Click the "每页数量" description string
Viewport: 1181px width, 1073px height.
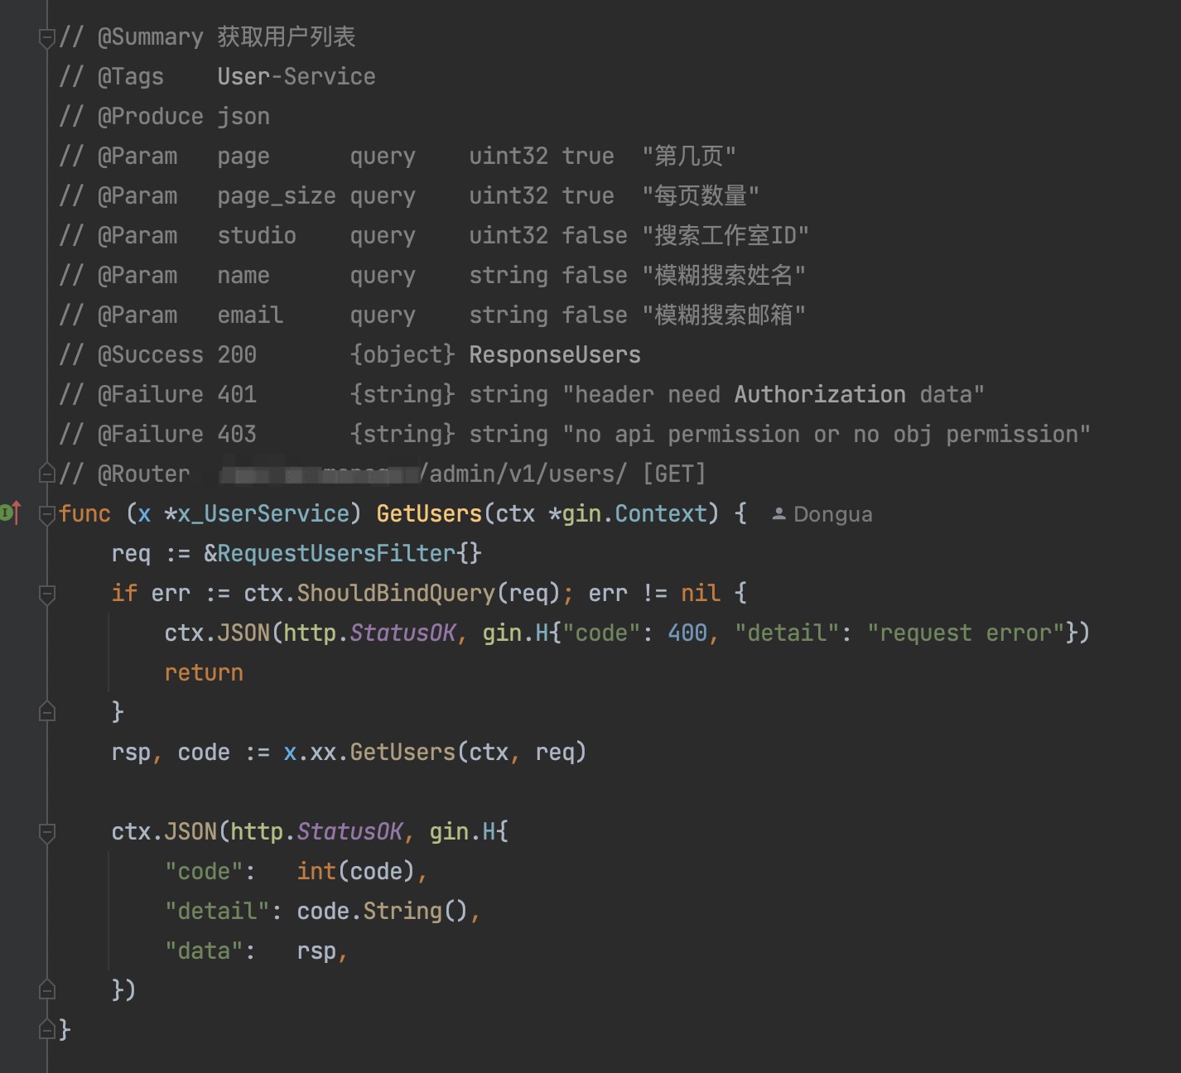[x=701, y=195]
